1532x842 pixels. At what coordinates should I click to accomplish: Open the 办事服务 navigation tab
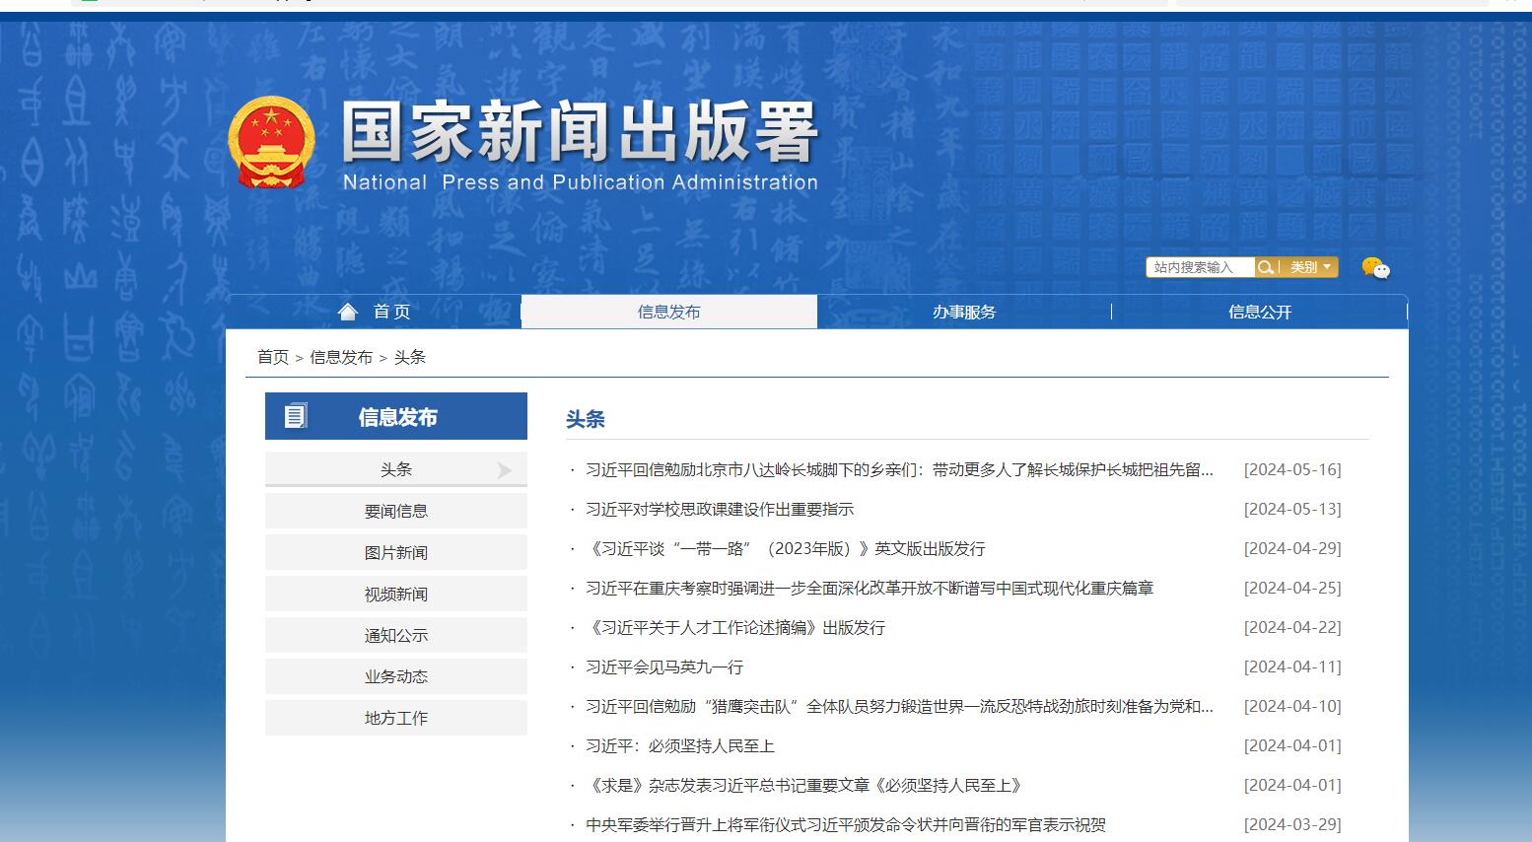click(x=964, y=312)
